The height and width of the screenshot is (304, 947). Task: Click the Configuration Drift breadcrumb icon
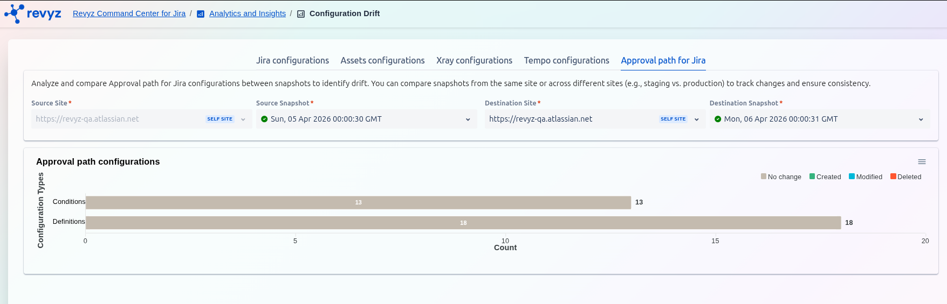tap(301, 14)
